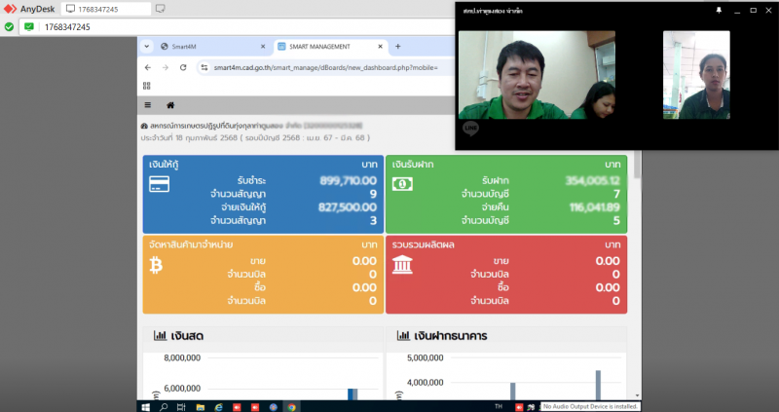Click the cooperative name text line

coord(251,126)
